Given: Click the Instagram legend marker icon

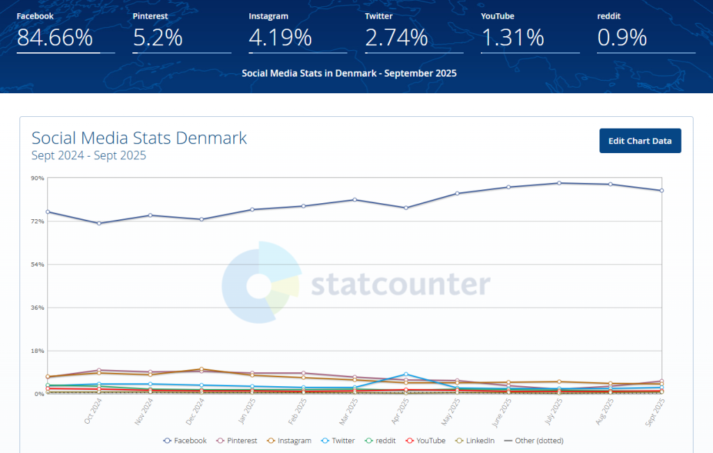Looking at the screenshot, I should [x=270, y=440].
